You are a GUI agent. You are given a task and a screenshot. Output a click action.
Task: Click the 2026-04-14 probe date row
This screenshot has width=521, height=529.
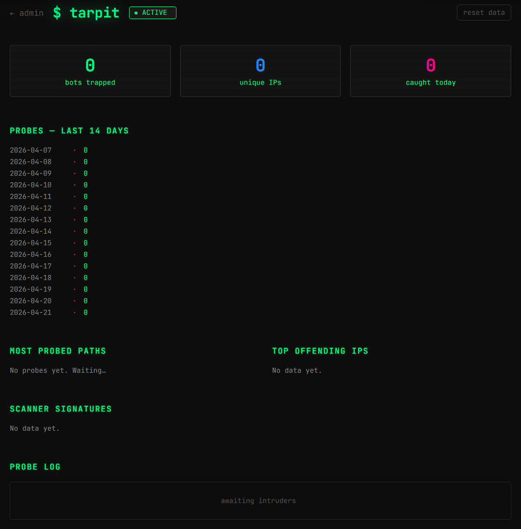pyautogui.click(x=31, y=231)
